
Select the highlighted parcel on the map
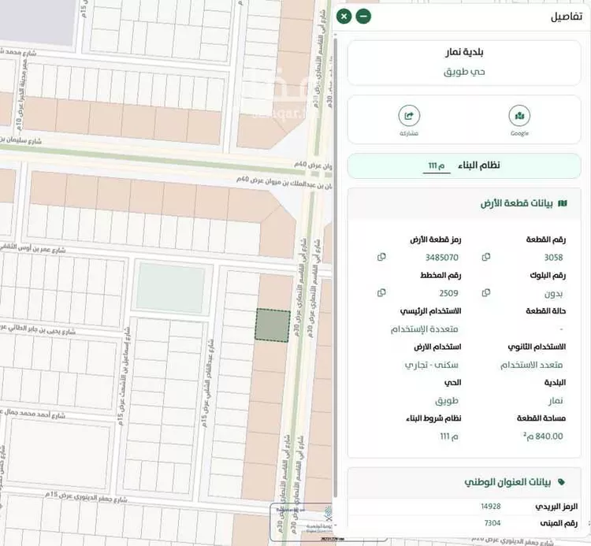click(273, 325)
